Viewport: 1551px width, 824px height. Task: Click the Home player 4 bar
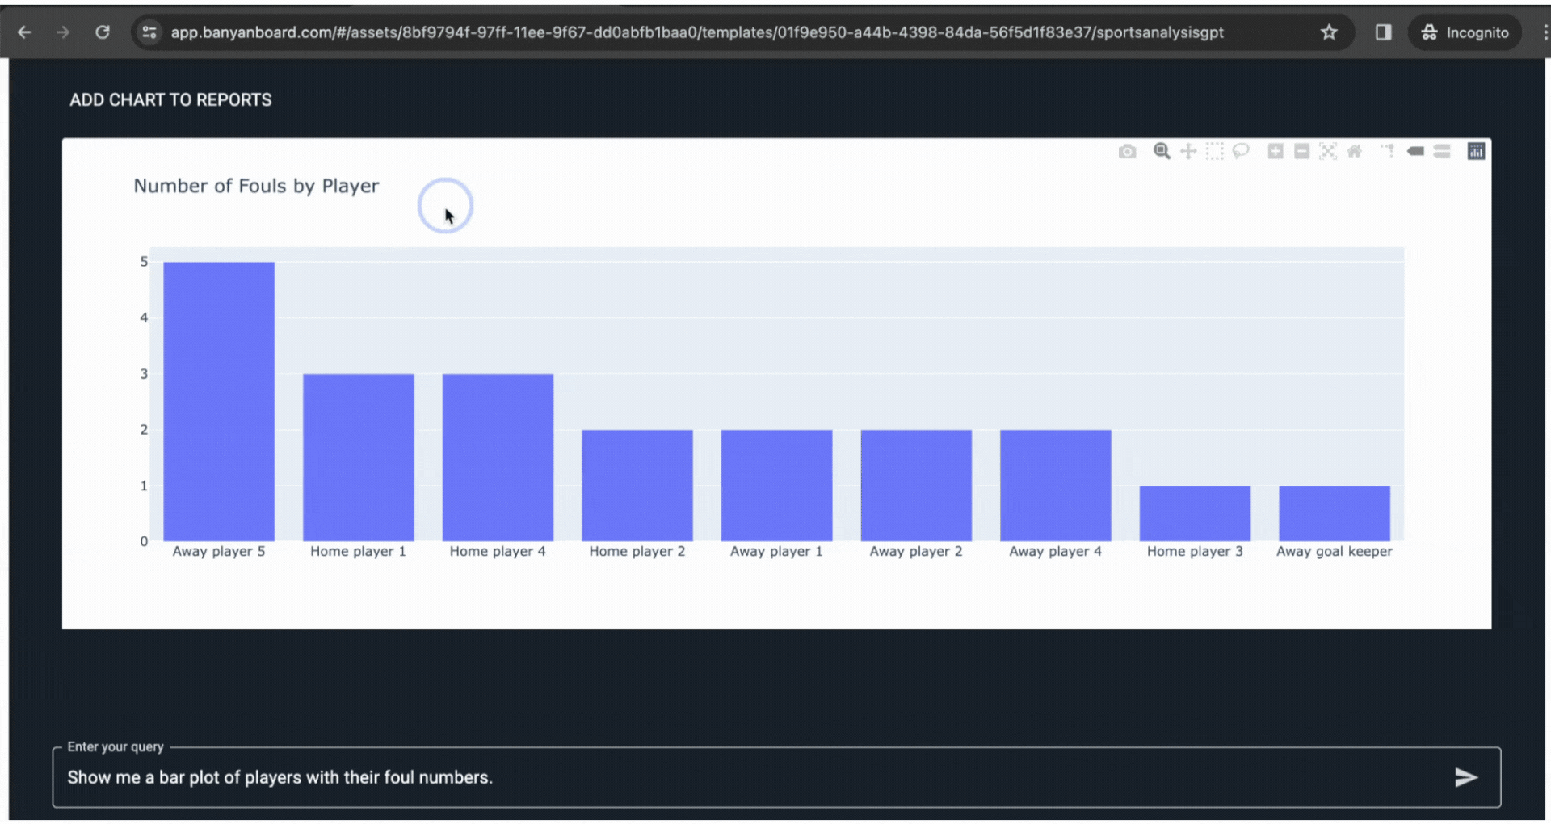pyautogui.click(x=498, y=457)
